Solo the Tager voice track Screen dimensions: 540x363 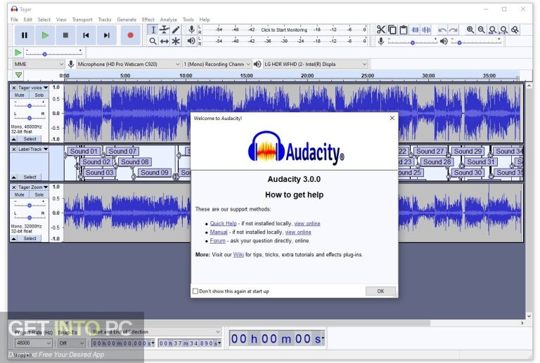click(39, 95)
